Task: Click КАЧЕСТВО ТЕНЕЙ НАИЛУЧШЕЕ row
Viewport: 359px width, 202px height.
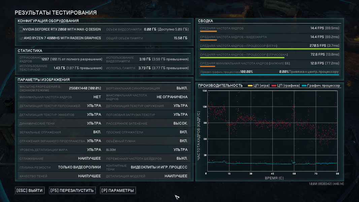Action: point(61,176)
